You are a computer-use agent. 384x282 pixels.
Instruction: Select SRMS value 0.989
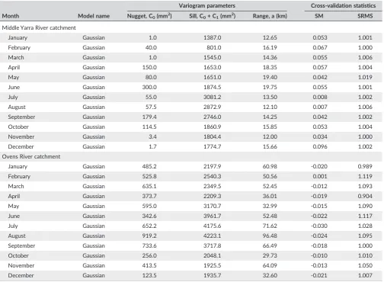365,166
